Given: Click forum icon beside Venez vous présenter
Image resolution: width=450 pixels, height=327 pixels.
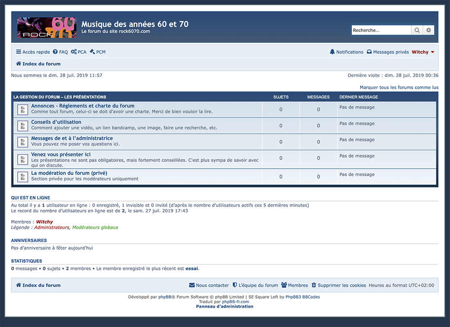Looking at the screenshot, I should (22, 160).
